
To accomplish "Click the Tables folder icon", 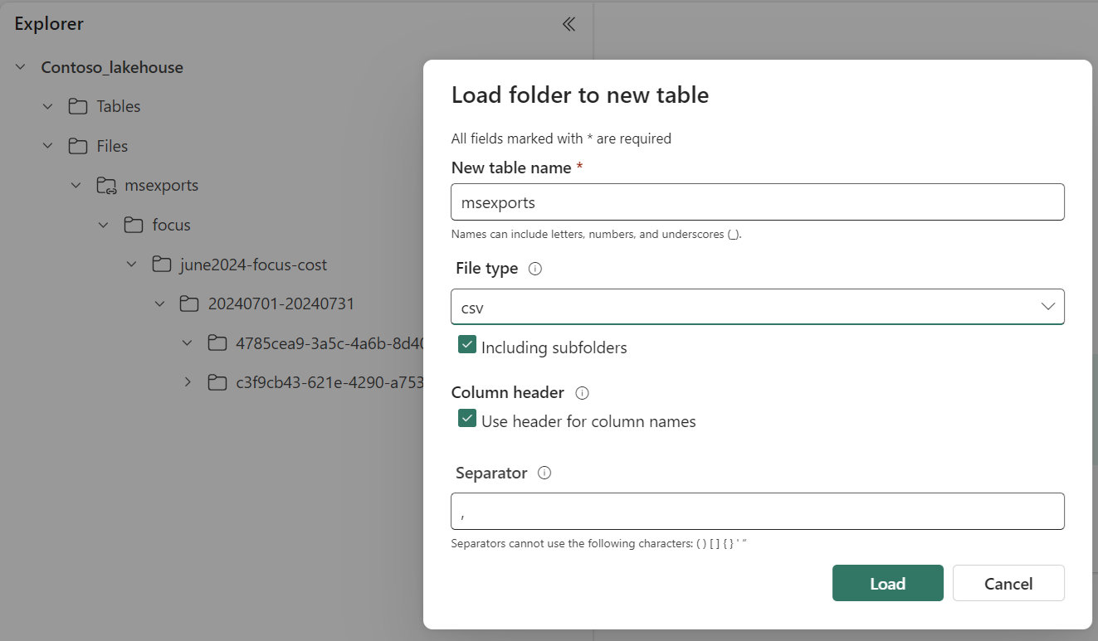I will coord(77,106).
